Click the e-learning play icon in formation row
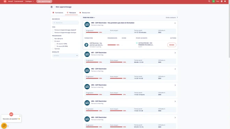This screenshot has height=129, width=230. [86, 45]
